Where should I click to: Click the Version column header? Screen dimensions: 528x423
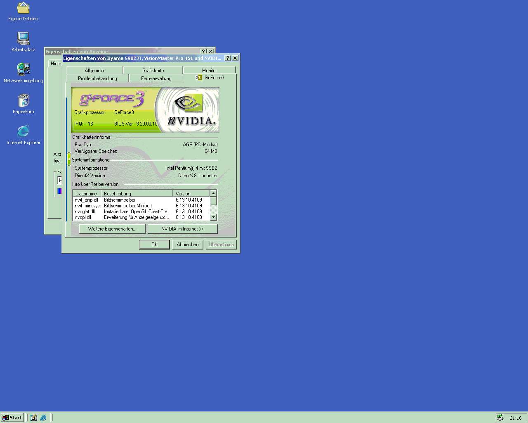pyautogui.click(x=191, y=193)
